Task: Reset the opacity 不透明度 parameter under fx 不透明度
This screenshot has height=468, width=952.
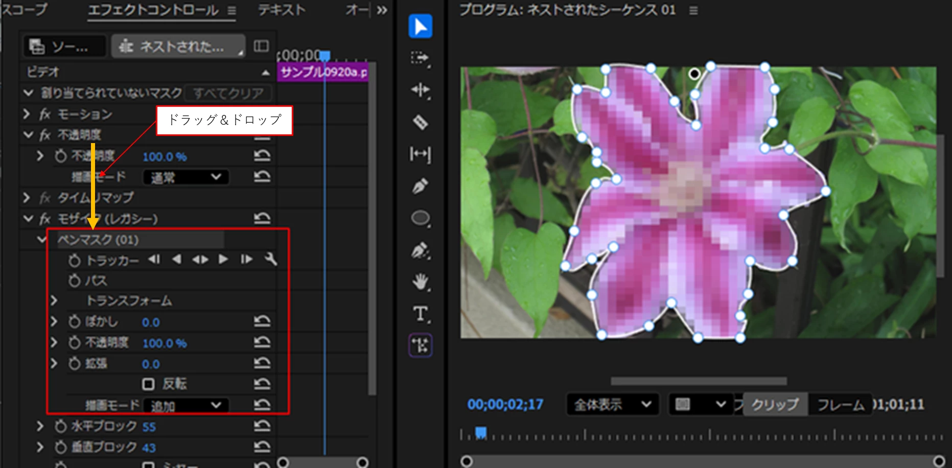Action: coord(262,156)
